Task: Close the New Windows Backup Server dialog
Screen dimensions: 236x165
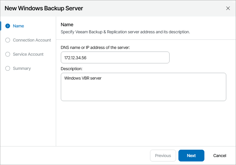Action: 228,8
